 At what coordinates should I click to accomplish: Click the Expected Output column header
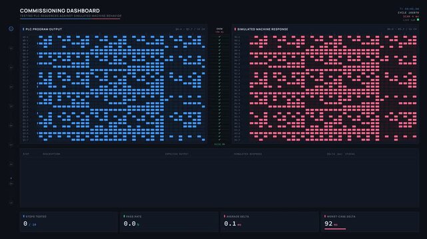[177, 154]
